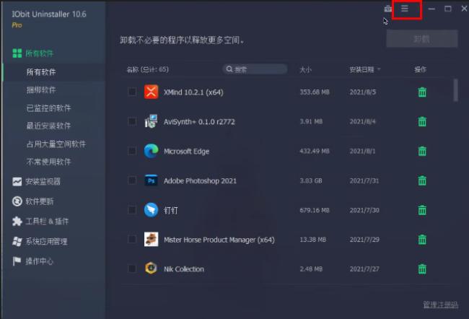Delete Microsoft Edge using its trash icon

[422, 152]
